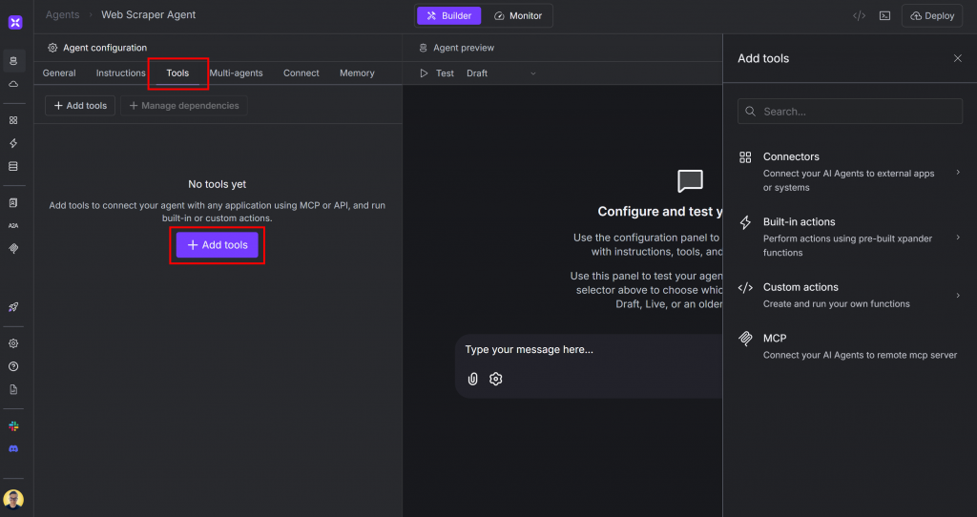Open the Draft version dropdown
Viewport: 977px width, 517px height.
click(x=501, y=73)
